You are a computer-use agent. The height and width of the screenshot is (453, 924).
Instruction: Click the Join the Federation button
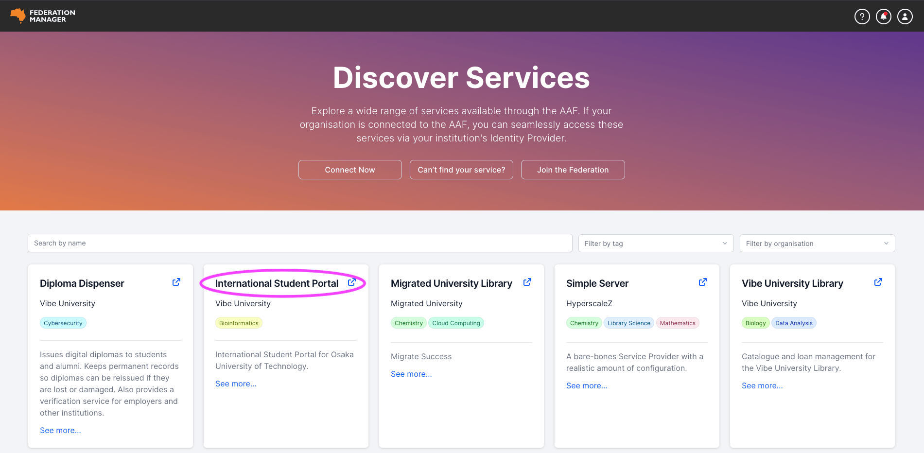573,169
